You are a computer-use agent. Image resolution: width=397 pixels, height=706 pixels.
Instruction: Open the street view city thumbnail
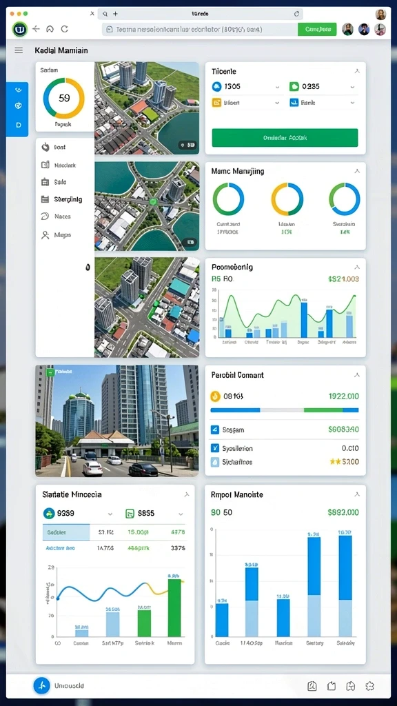tap(117, 421)
